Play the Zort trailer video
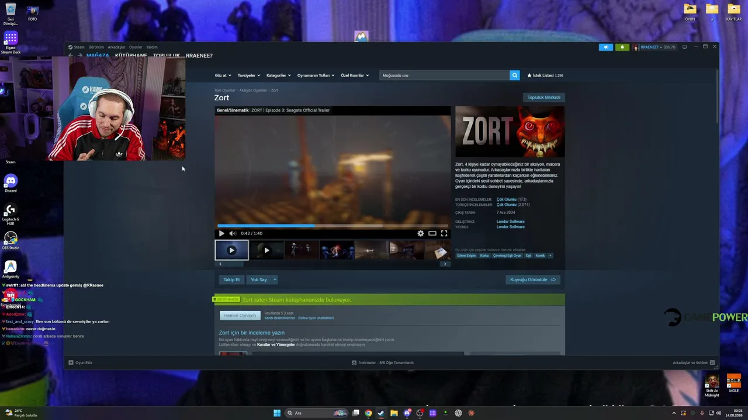 coord(221,233)
